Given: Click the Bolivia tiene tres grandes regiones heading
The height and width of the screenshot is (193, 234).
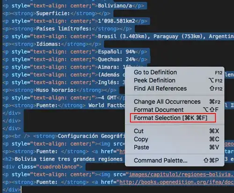Looking at the screenshot, I should click(69, 159).
